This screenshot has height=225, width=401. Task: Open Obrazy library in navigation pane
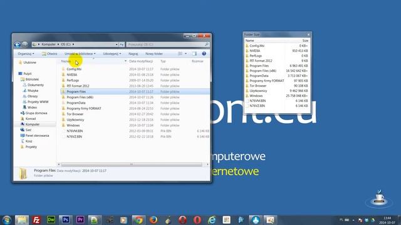click(x=30, y=96)
